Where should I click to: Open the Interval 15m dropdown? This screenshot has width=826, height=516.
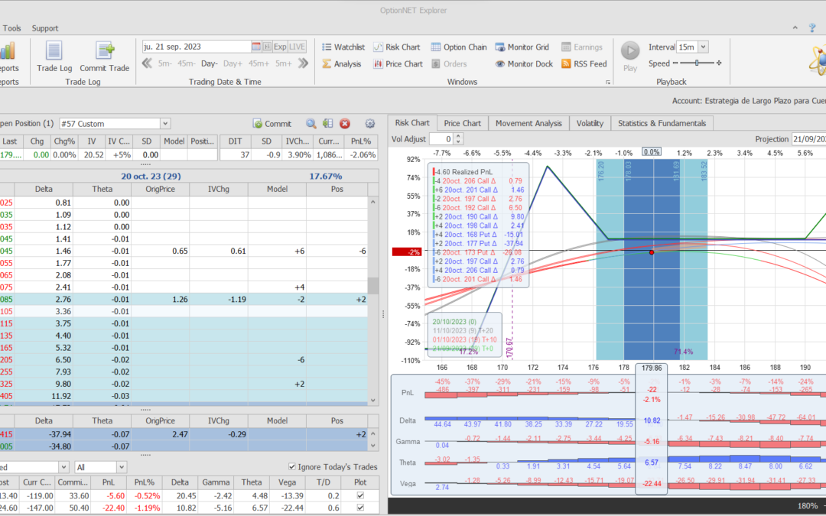click(703, 47)
